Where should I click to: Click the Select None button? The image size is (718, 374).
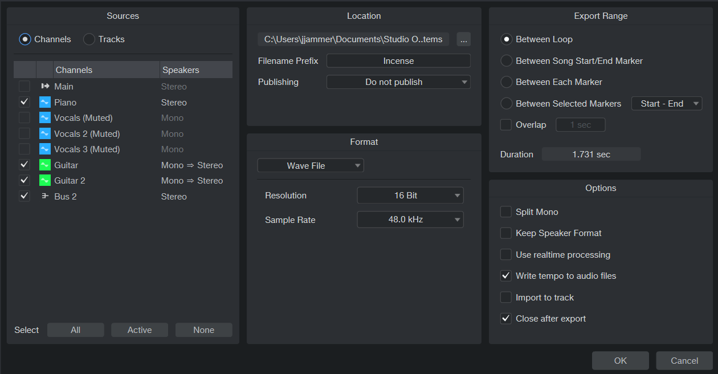click(x=204, y=330)
